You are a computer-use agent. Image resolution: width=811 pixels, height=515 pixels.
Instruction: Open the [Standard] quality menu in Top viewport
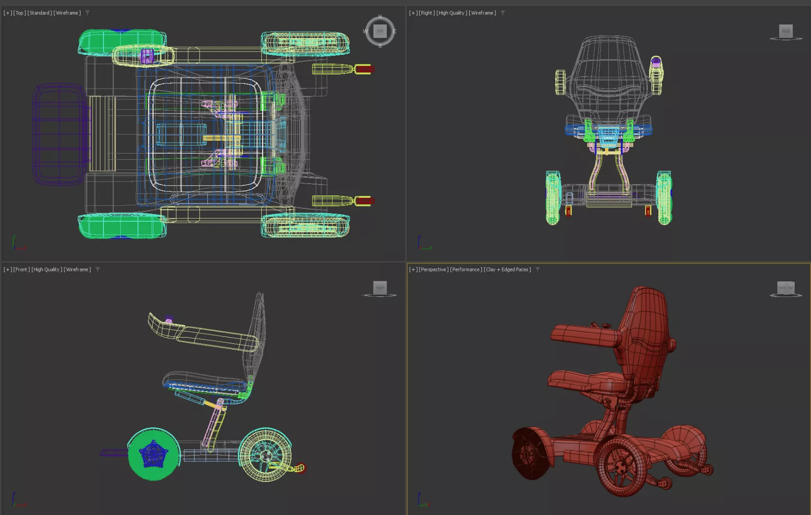(40, 13)
